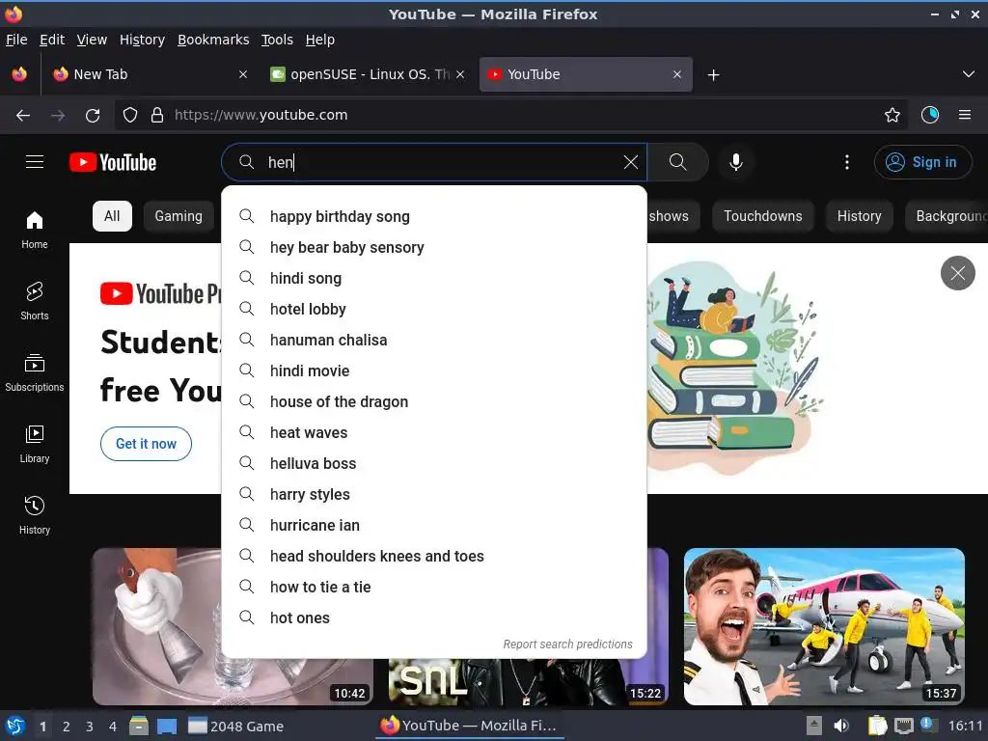Viewport: 988px width, 741px height.
Task: Open the File menu
Action: point(16,40)
